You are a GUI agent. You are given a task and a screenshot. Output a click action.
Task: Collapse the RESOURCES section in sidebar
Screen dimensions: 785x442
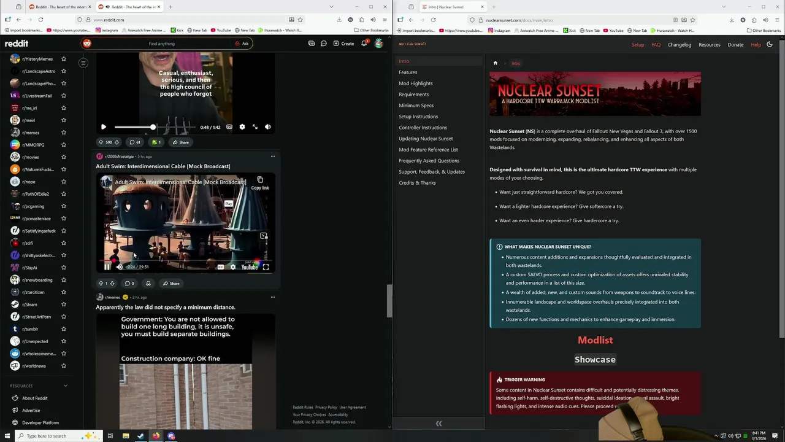(x=66, y=386)
